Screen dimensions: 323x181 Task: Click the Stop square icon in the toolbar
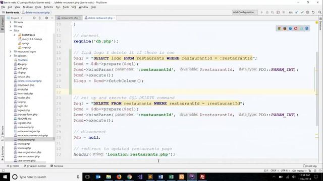284,12
